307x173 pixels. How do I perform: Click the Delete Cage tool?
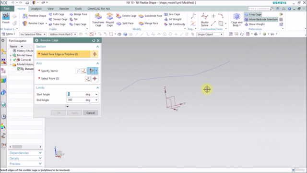126,16
